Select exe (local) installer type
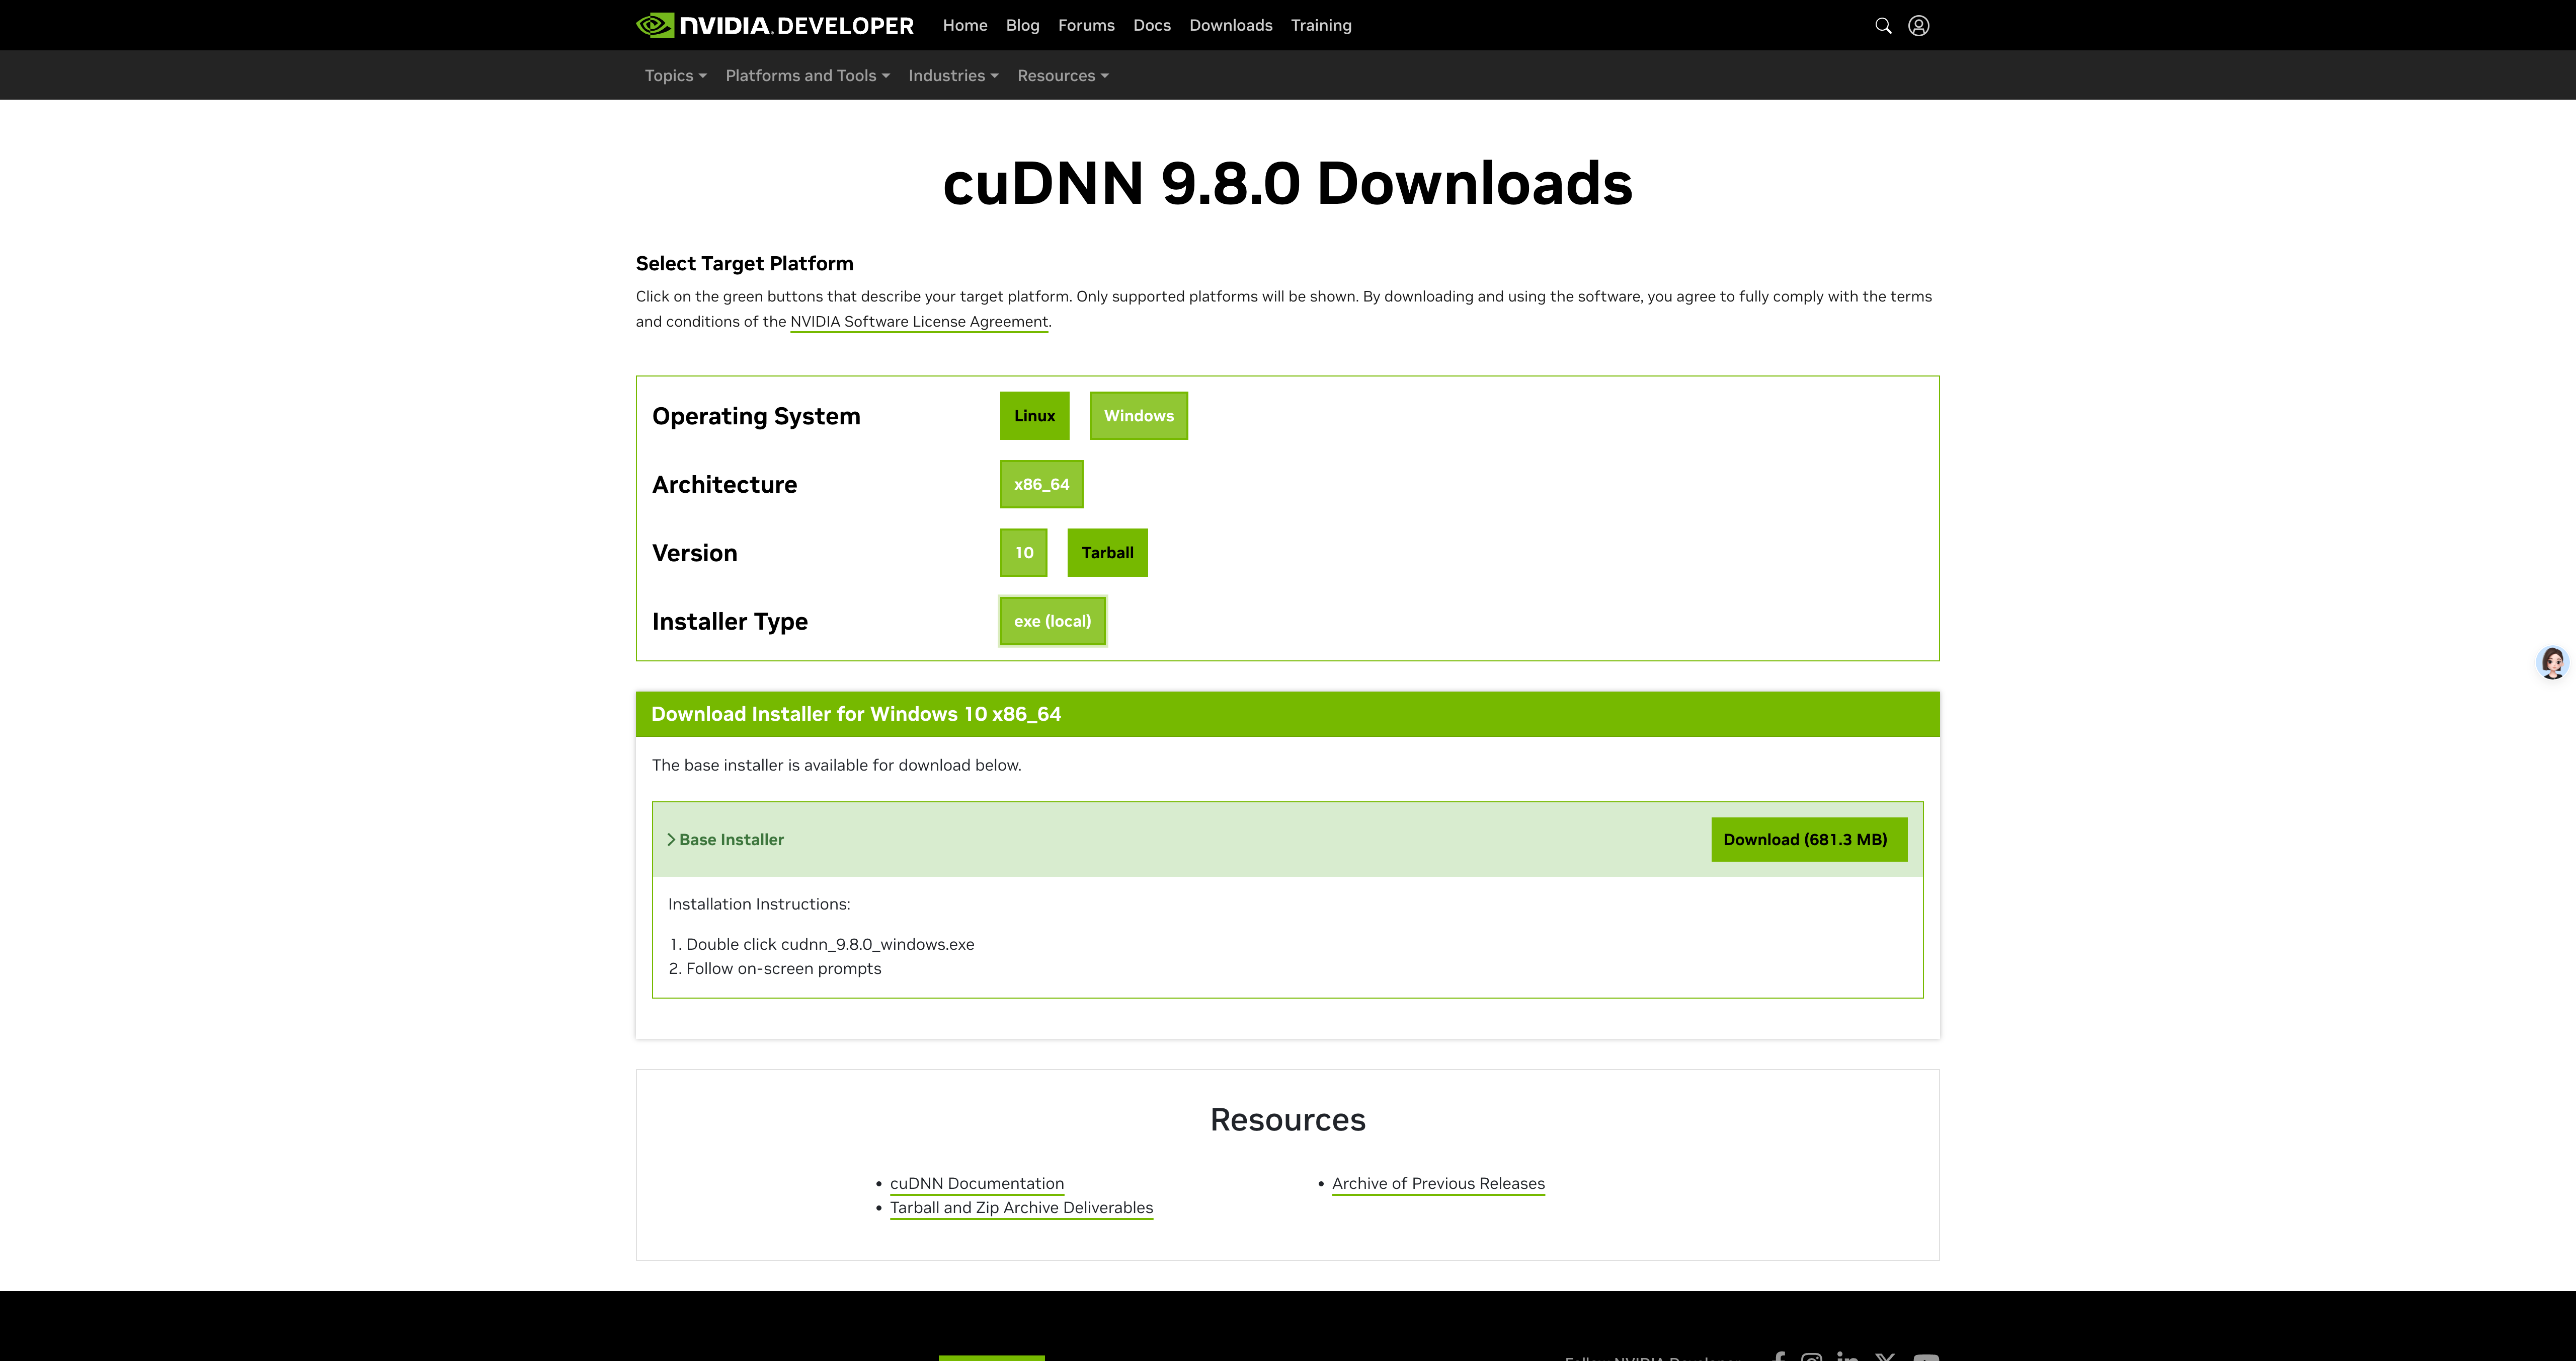 pos(1053,622)
